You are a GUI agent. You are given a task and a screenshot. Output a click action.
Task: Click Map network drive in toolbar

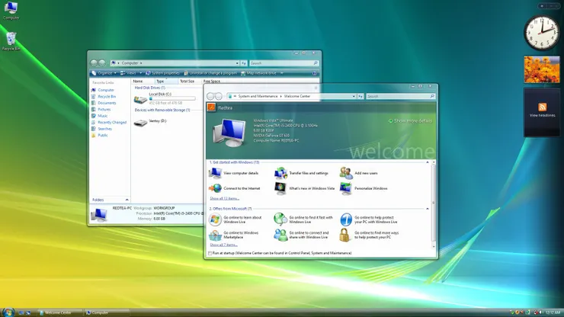point(258,73)
